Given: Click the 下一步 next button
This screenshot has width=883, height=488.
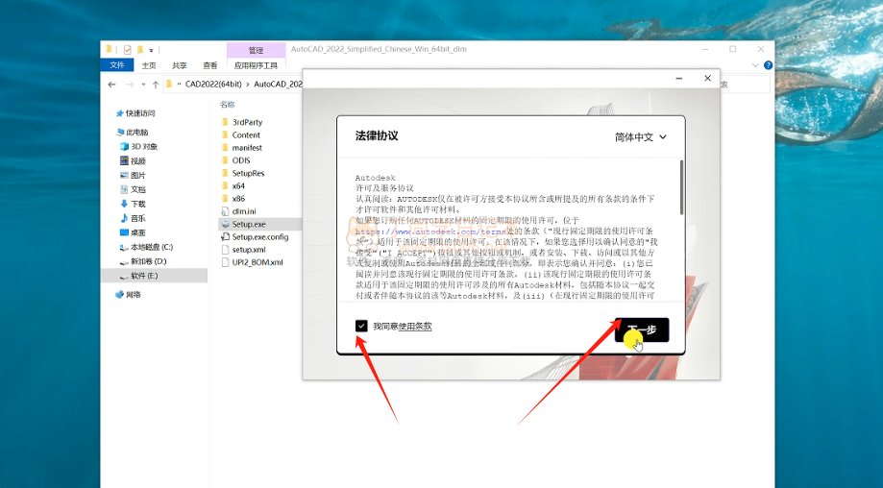Looking at the screenshot, I should tap(641, 329).
